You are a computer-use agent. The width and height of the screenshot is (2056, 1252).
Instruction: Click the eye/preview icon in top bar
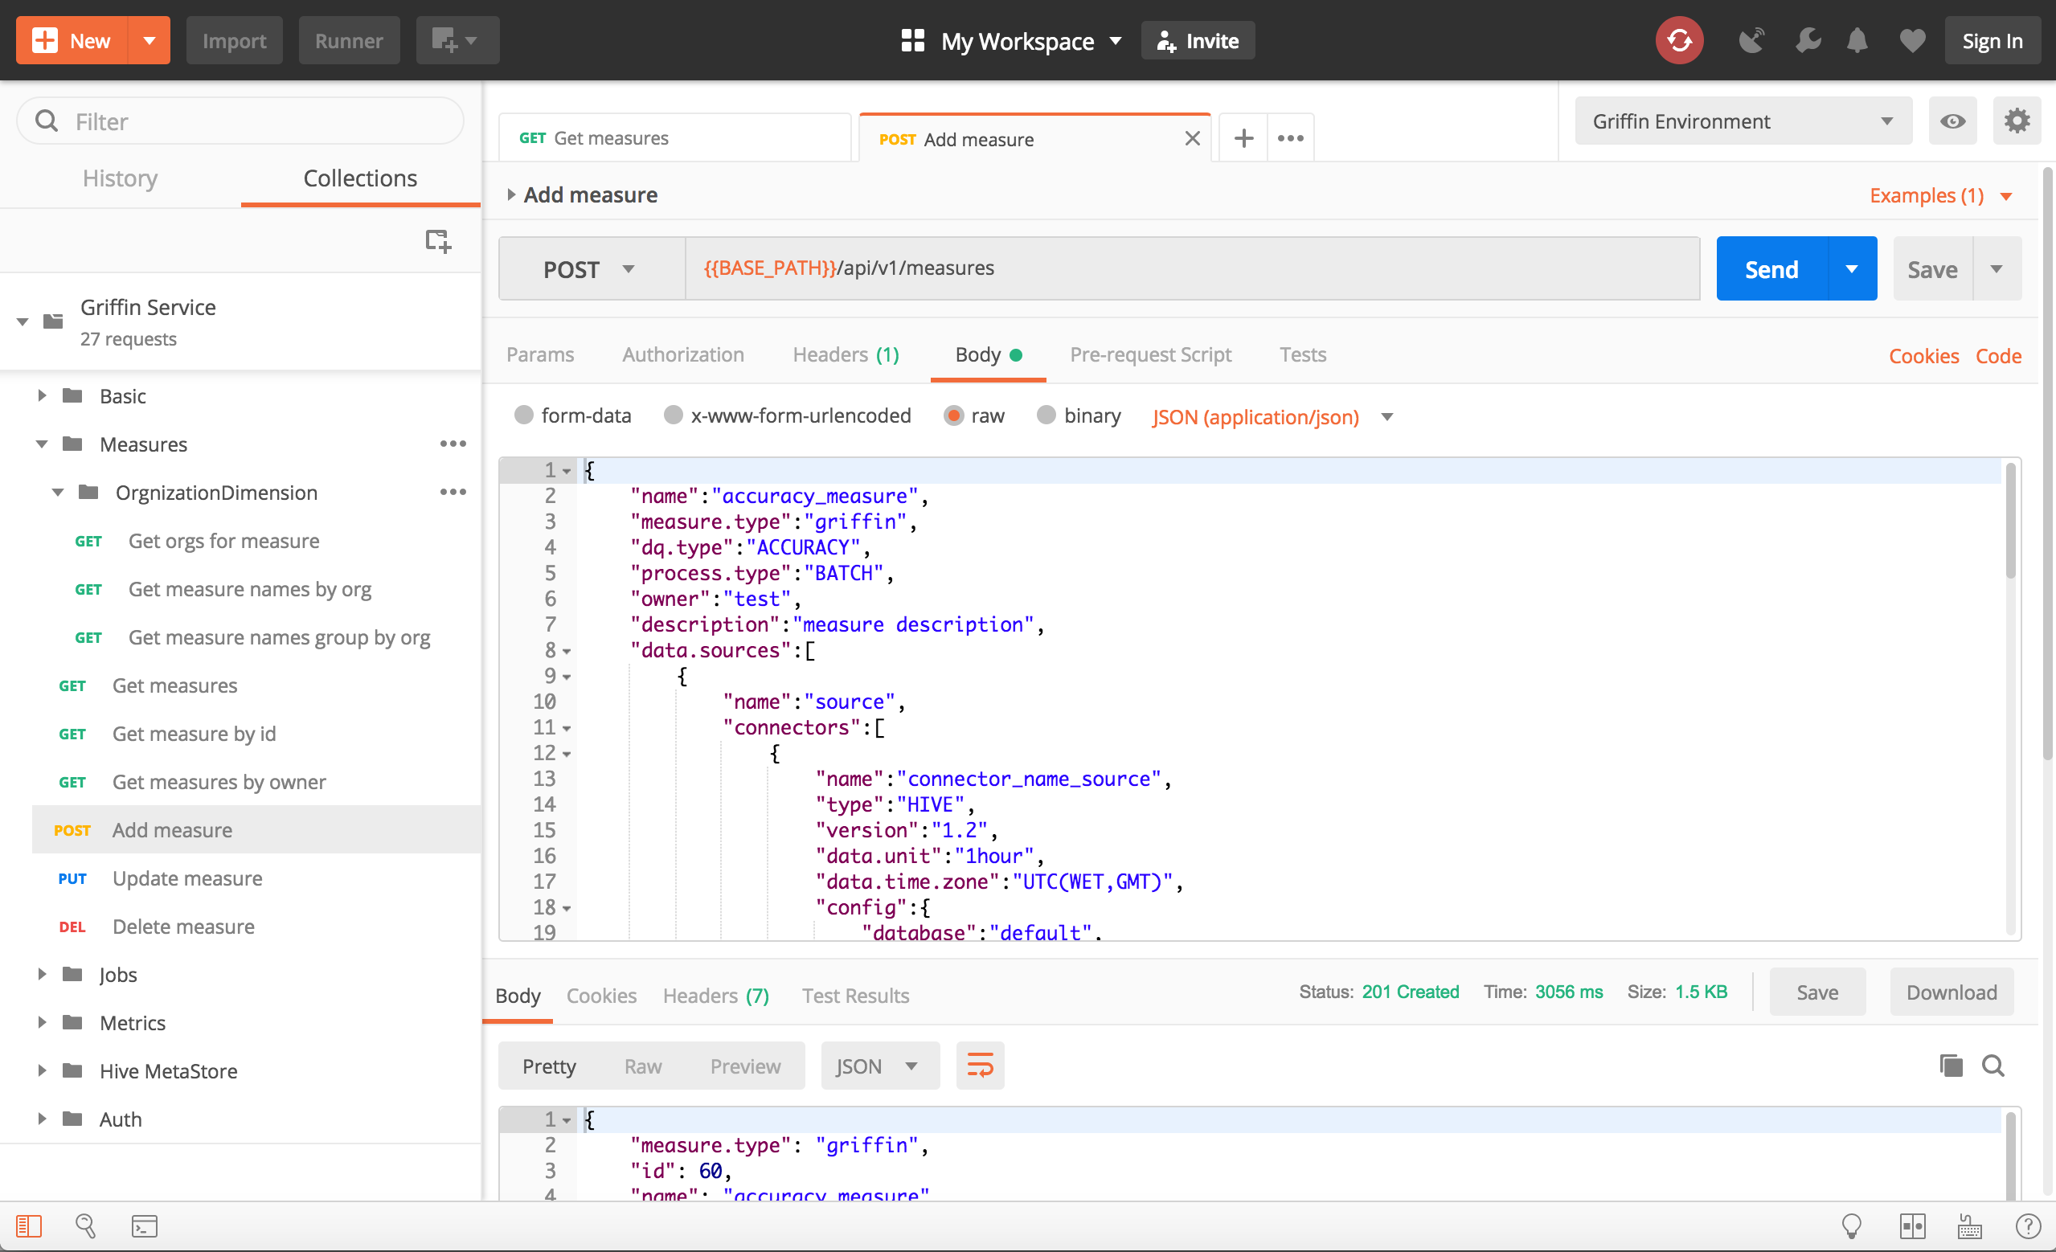[x=1953, y=121]
